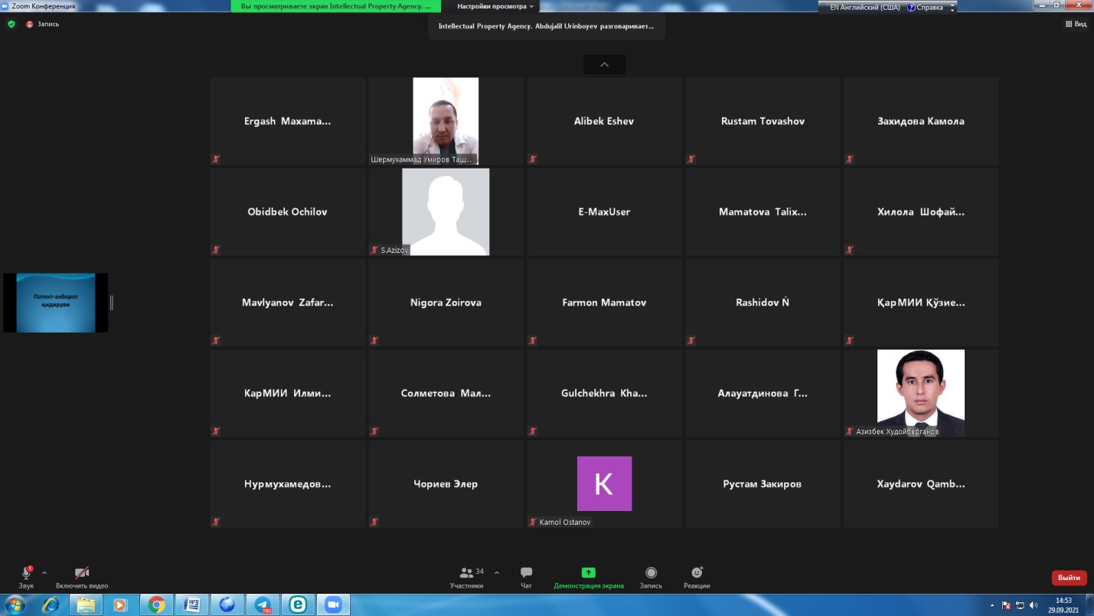Open the Участники participants list
Screen dimensions: 1094x616
[x=466, y=573]
